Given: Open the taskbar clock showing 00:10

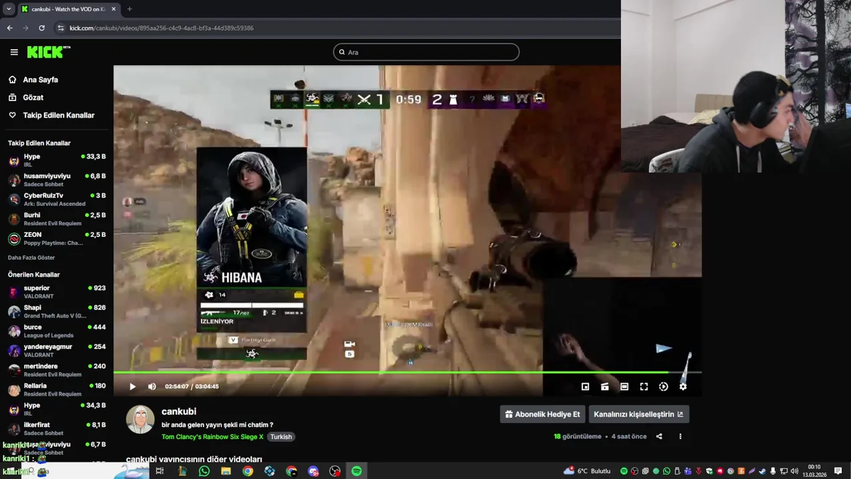Looking at the screenshot, I should point(814,471).
